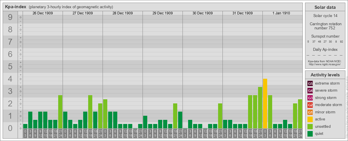
Task: Open the http://www.ngdc.noaa.gov/ link
Action: [x=325, y=64]
